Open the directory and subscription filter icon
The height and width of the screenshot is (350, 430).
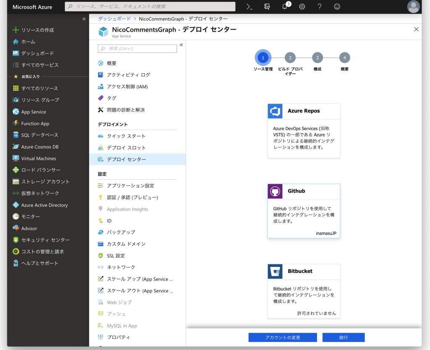[x=267, y=7]
